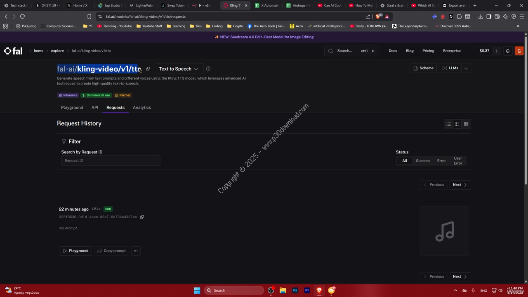Switch to detailed list view

(457, 124)
